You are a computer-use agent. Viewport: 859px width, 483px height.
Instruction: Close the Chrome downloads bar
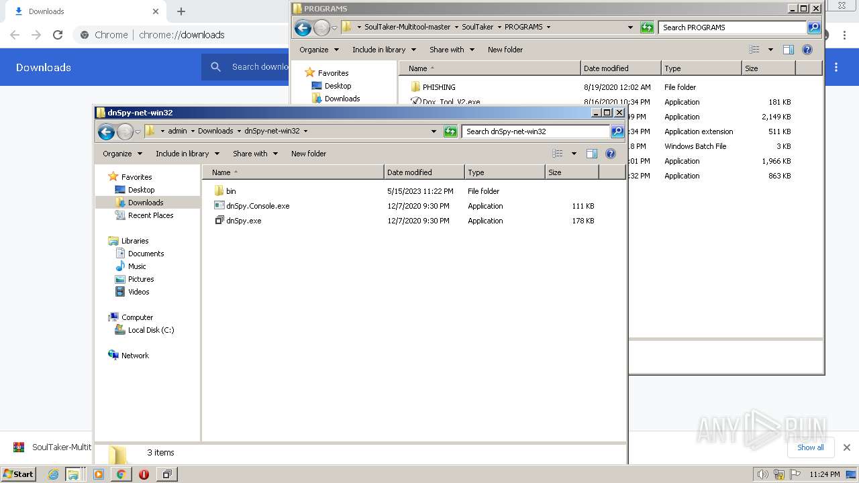pos(847,447)
